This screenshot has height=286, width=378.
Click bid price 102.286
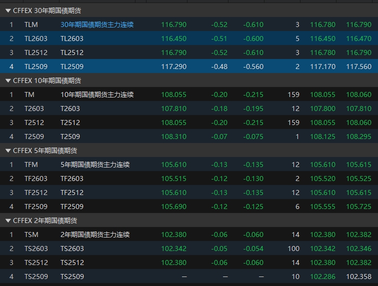coord(322,276)
